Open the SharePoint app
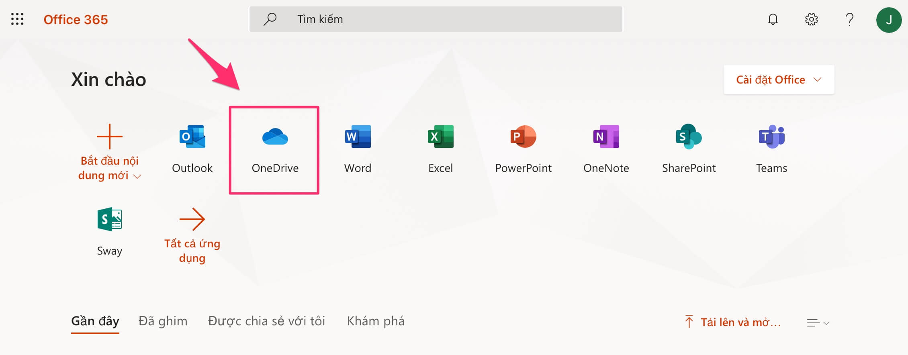The height and width of the screenshot is (355, 908). [x=689, y=149]
